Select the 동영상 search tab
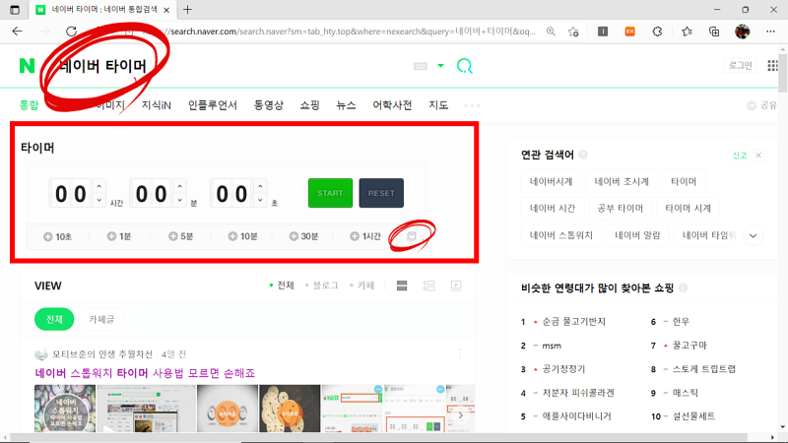The height and width of the screenshot is (443, 788). tap(268, 105)
